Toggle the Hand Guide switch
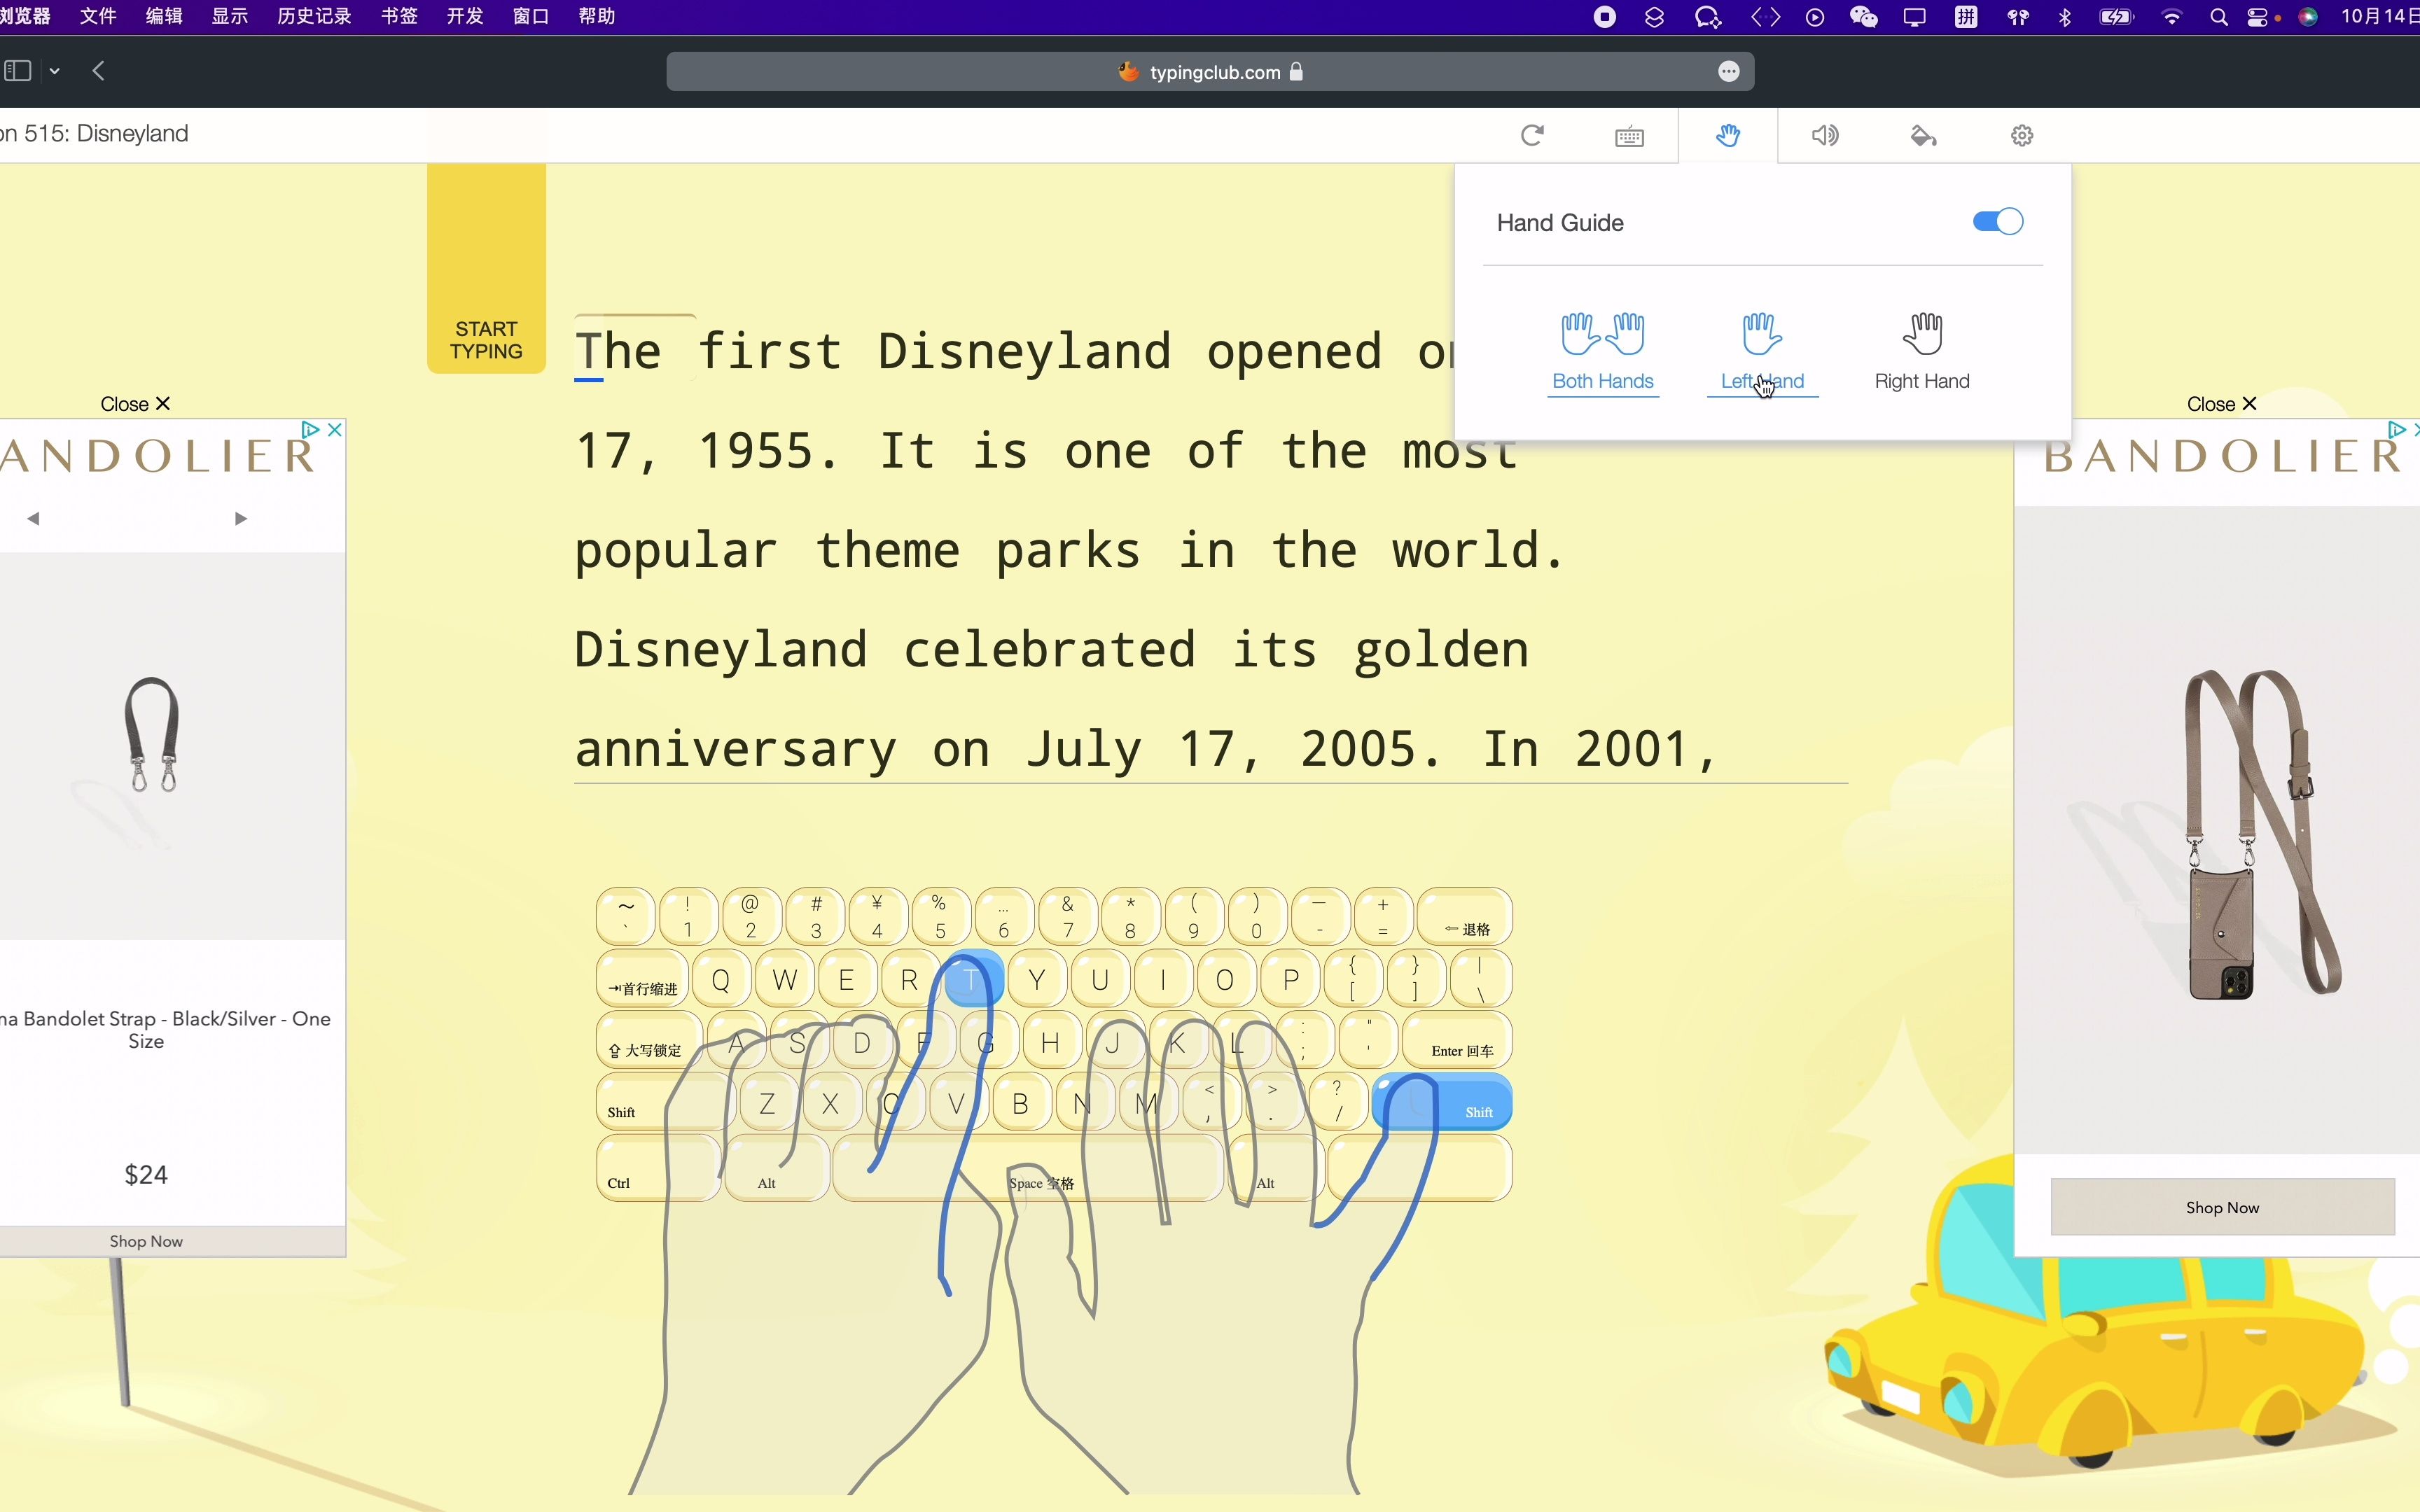Screen dimensions: 2420x1512 1997,221
